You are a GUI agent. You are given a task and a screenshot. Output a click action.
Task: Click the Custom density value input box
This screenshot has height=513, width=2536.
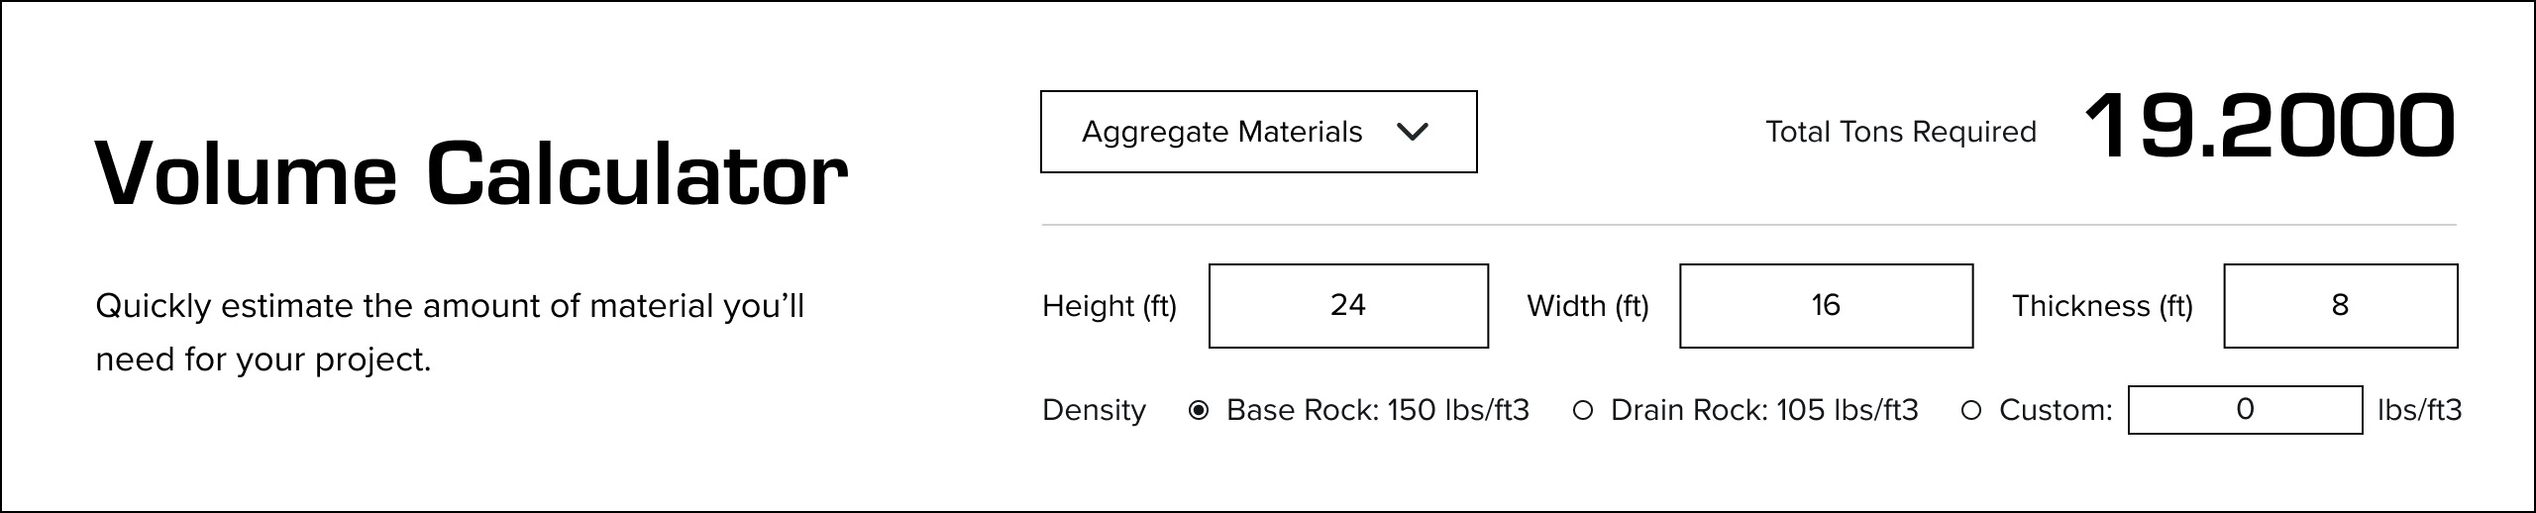[2245, 410]
